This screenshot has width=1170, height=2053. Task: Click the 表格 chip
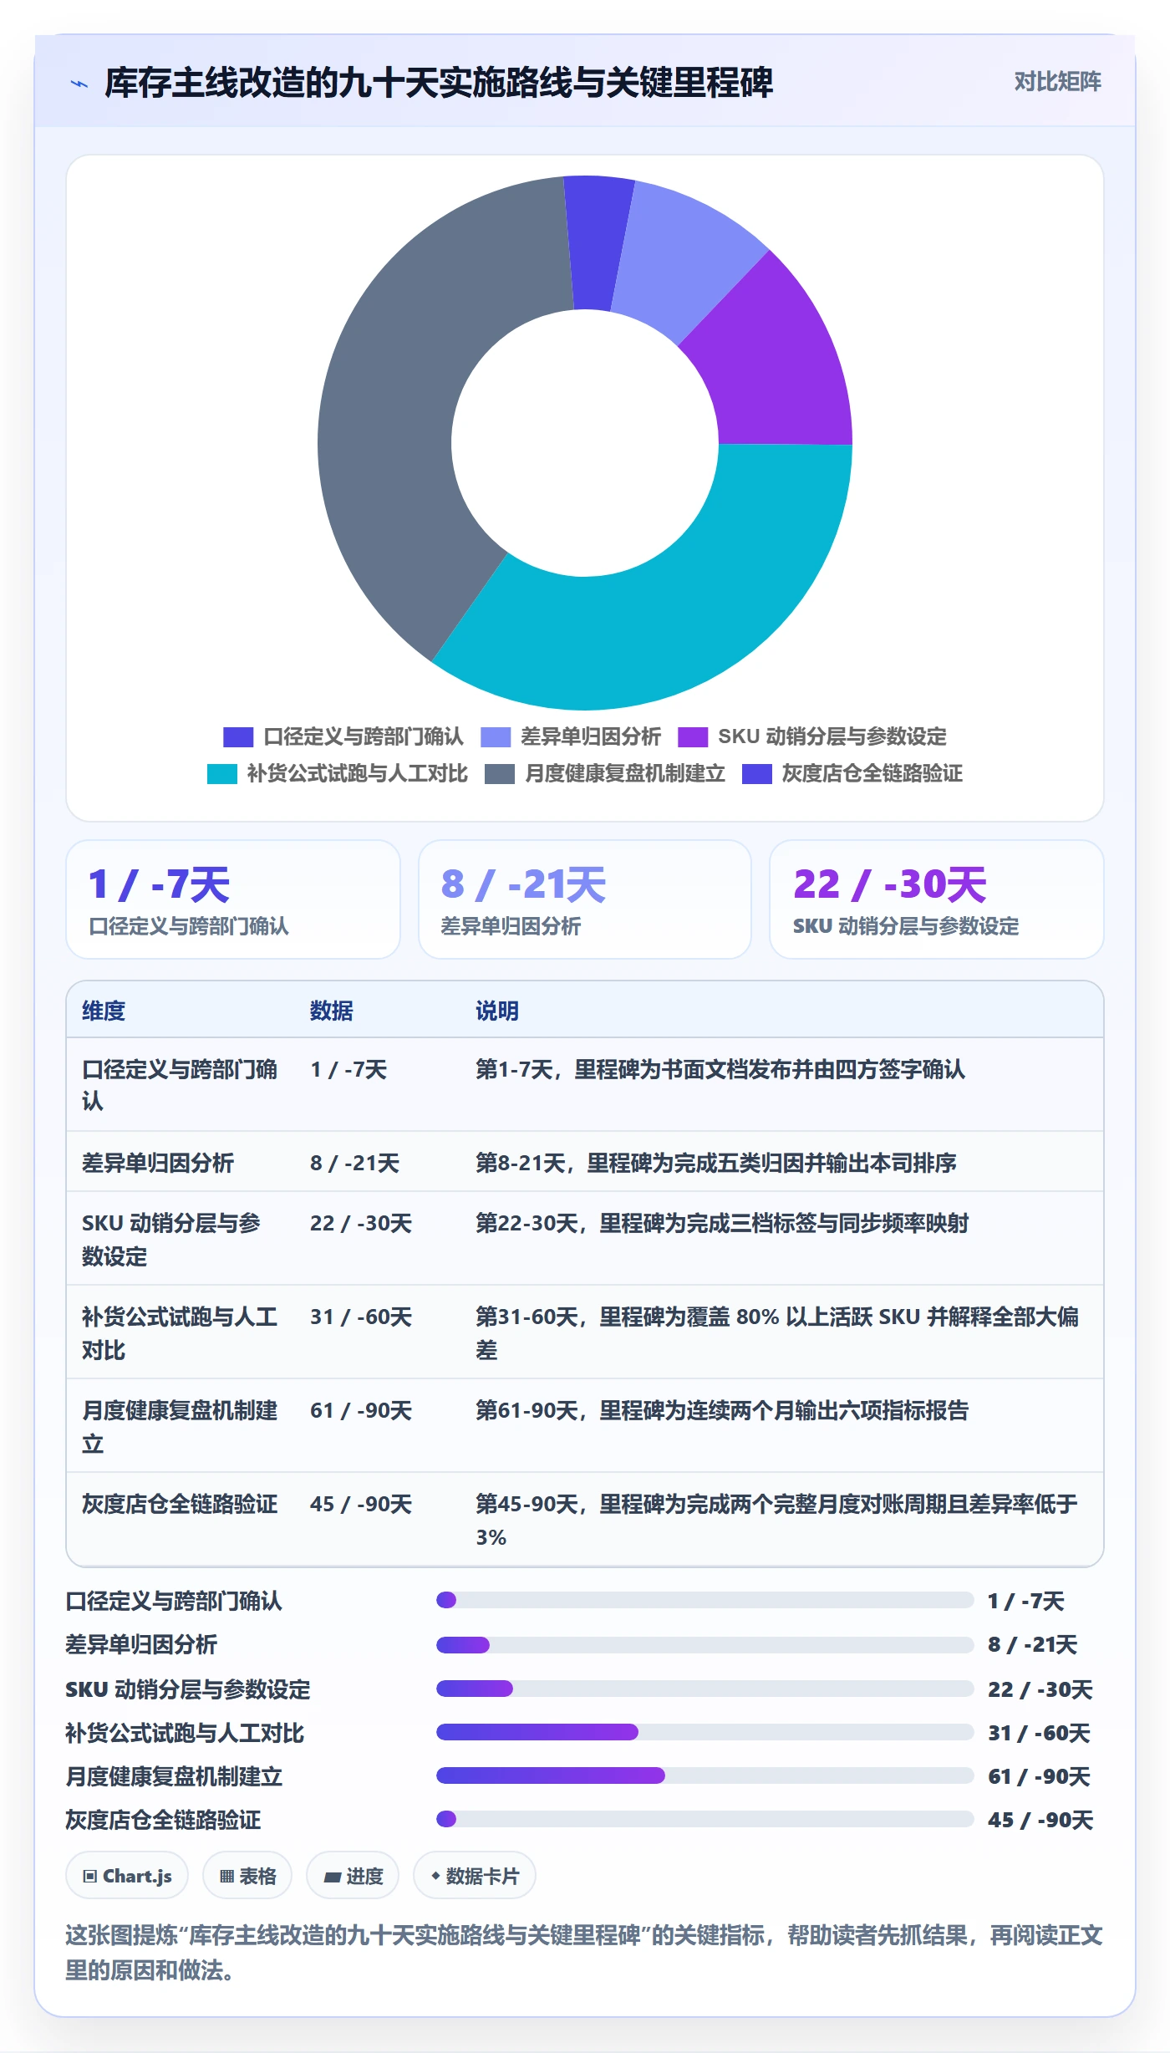247,1876
